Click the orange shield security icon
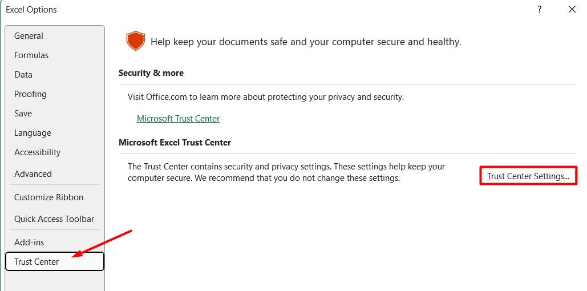Viewport: 587px width, 291px height. [x=136, y=41]
